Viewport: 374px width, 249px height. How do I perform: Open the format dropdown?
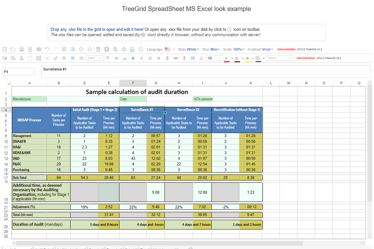[279, 58]
